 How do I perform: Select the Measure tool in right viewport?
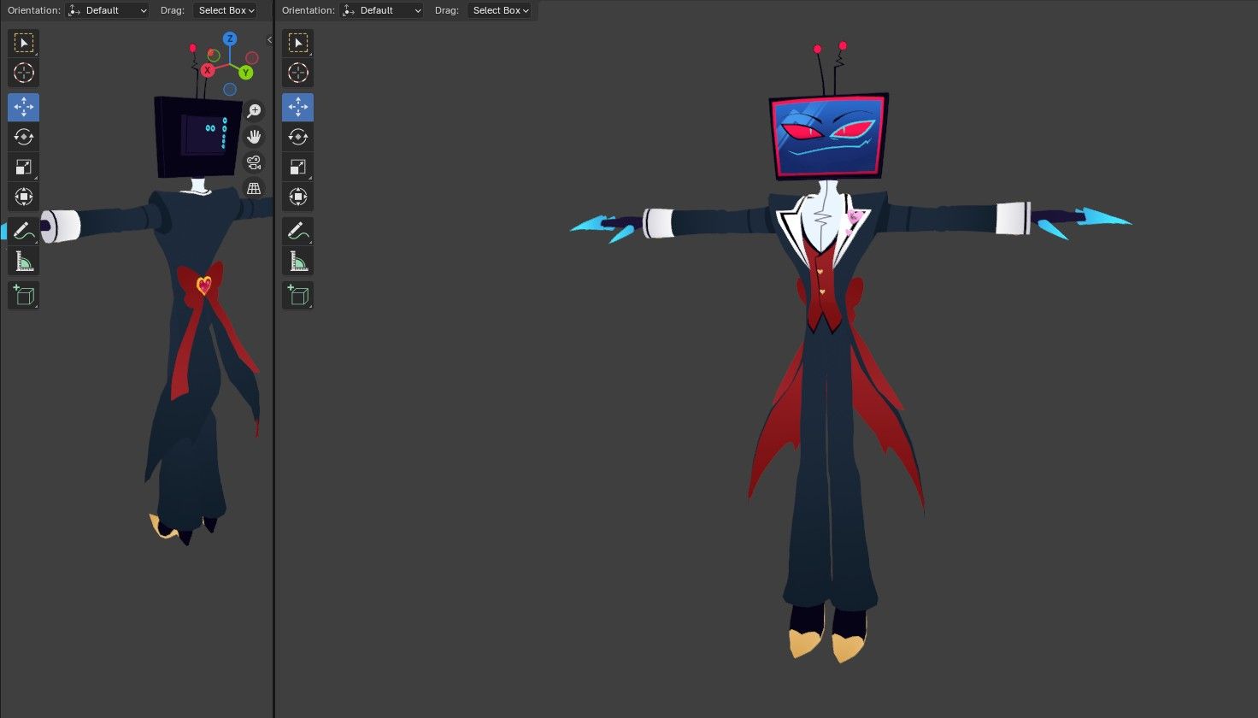(x=298, y=261)
